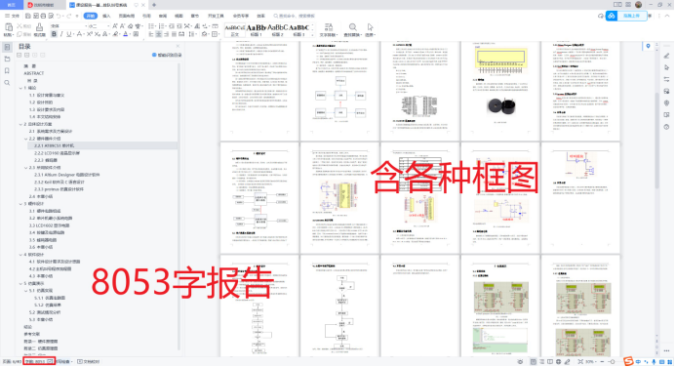Switch to the Page Layout ribbon tab
The height and width of the screenshot is (367, 675).
click(126, 16)
